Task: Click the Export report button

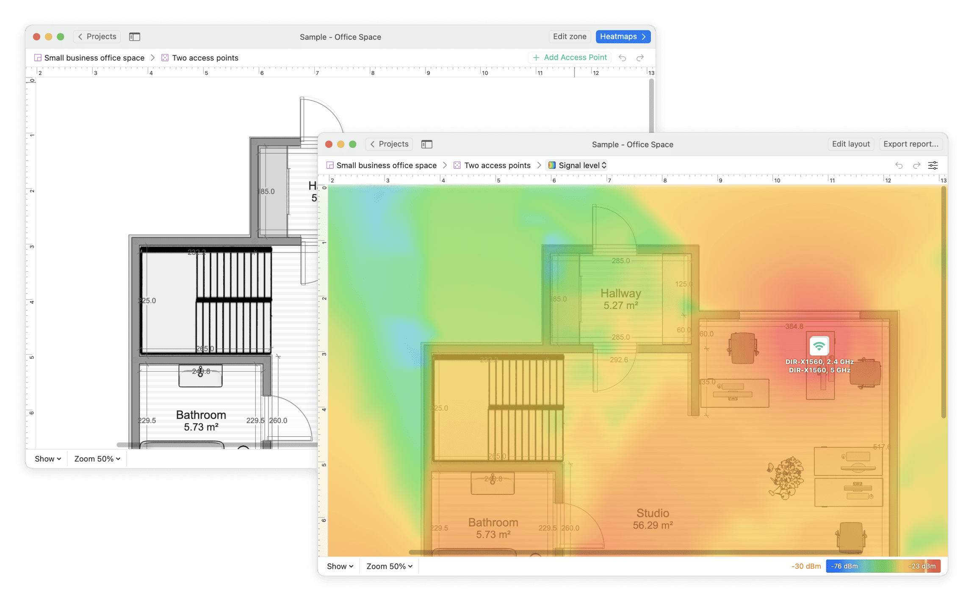Action: click(x=911, y=144)
